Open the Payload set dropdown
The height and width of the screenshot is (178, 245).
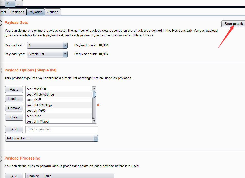point(47,45)
